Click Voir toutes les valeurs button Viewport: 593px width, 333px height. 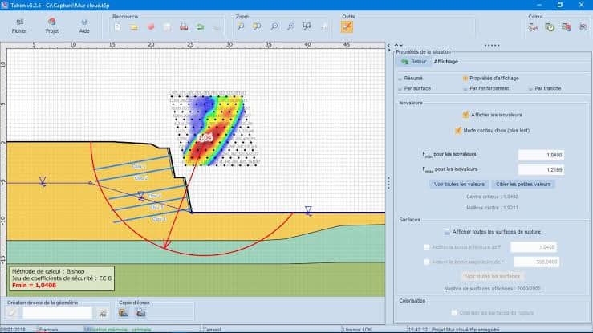click(459, 184)
